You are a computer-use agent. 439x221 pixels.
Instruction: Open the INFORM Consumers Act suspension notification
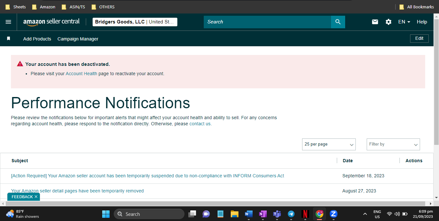[x=148, y=176]
